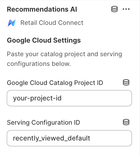The height and width of the screenshot is (156, 140).
Task: Click the Retail Cloud Connect app logo
Action: (12, 23)
